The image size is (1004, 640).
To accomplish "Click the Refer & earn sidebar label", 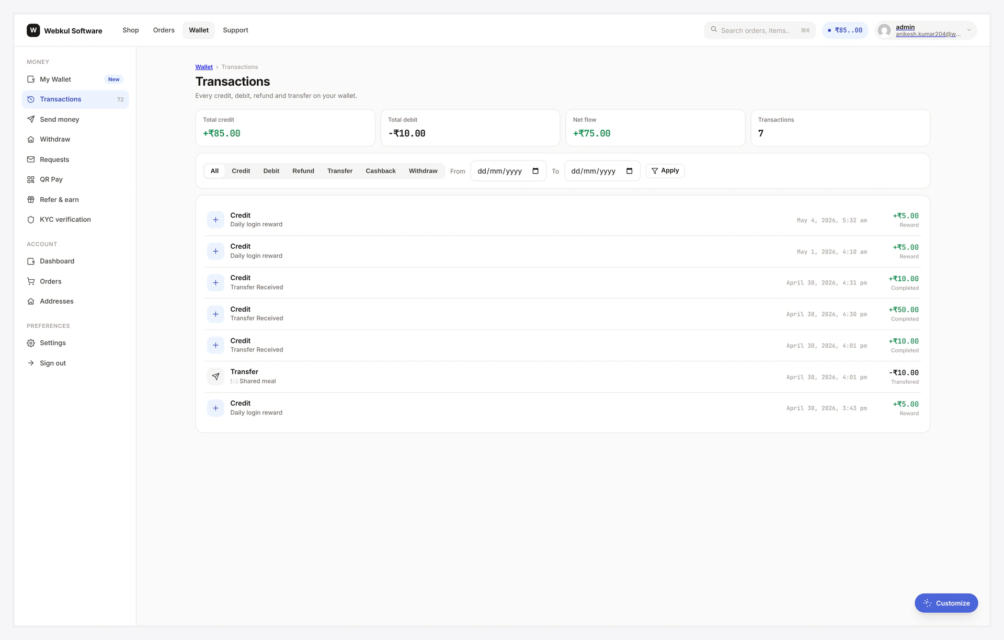I will click(x=59, y=200).
